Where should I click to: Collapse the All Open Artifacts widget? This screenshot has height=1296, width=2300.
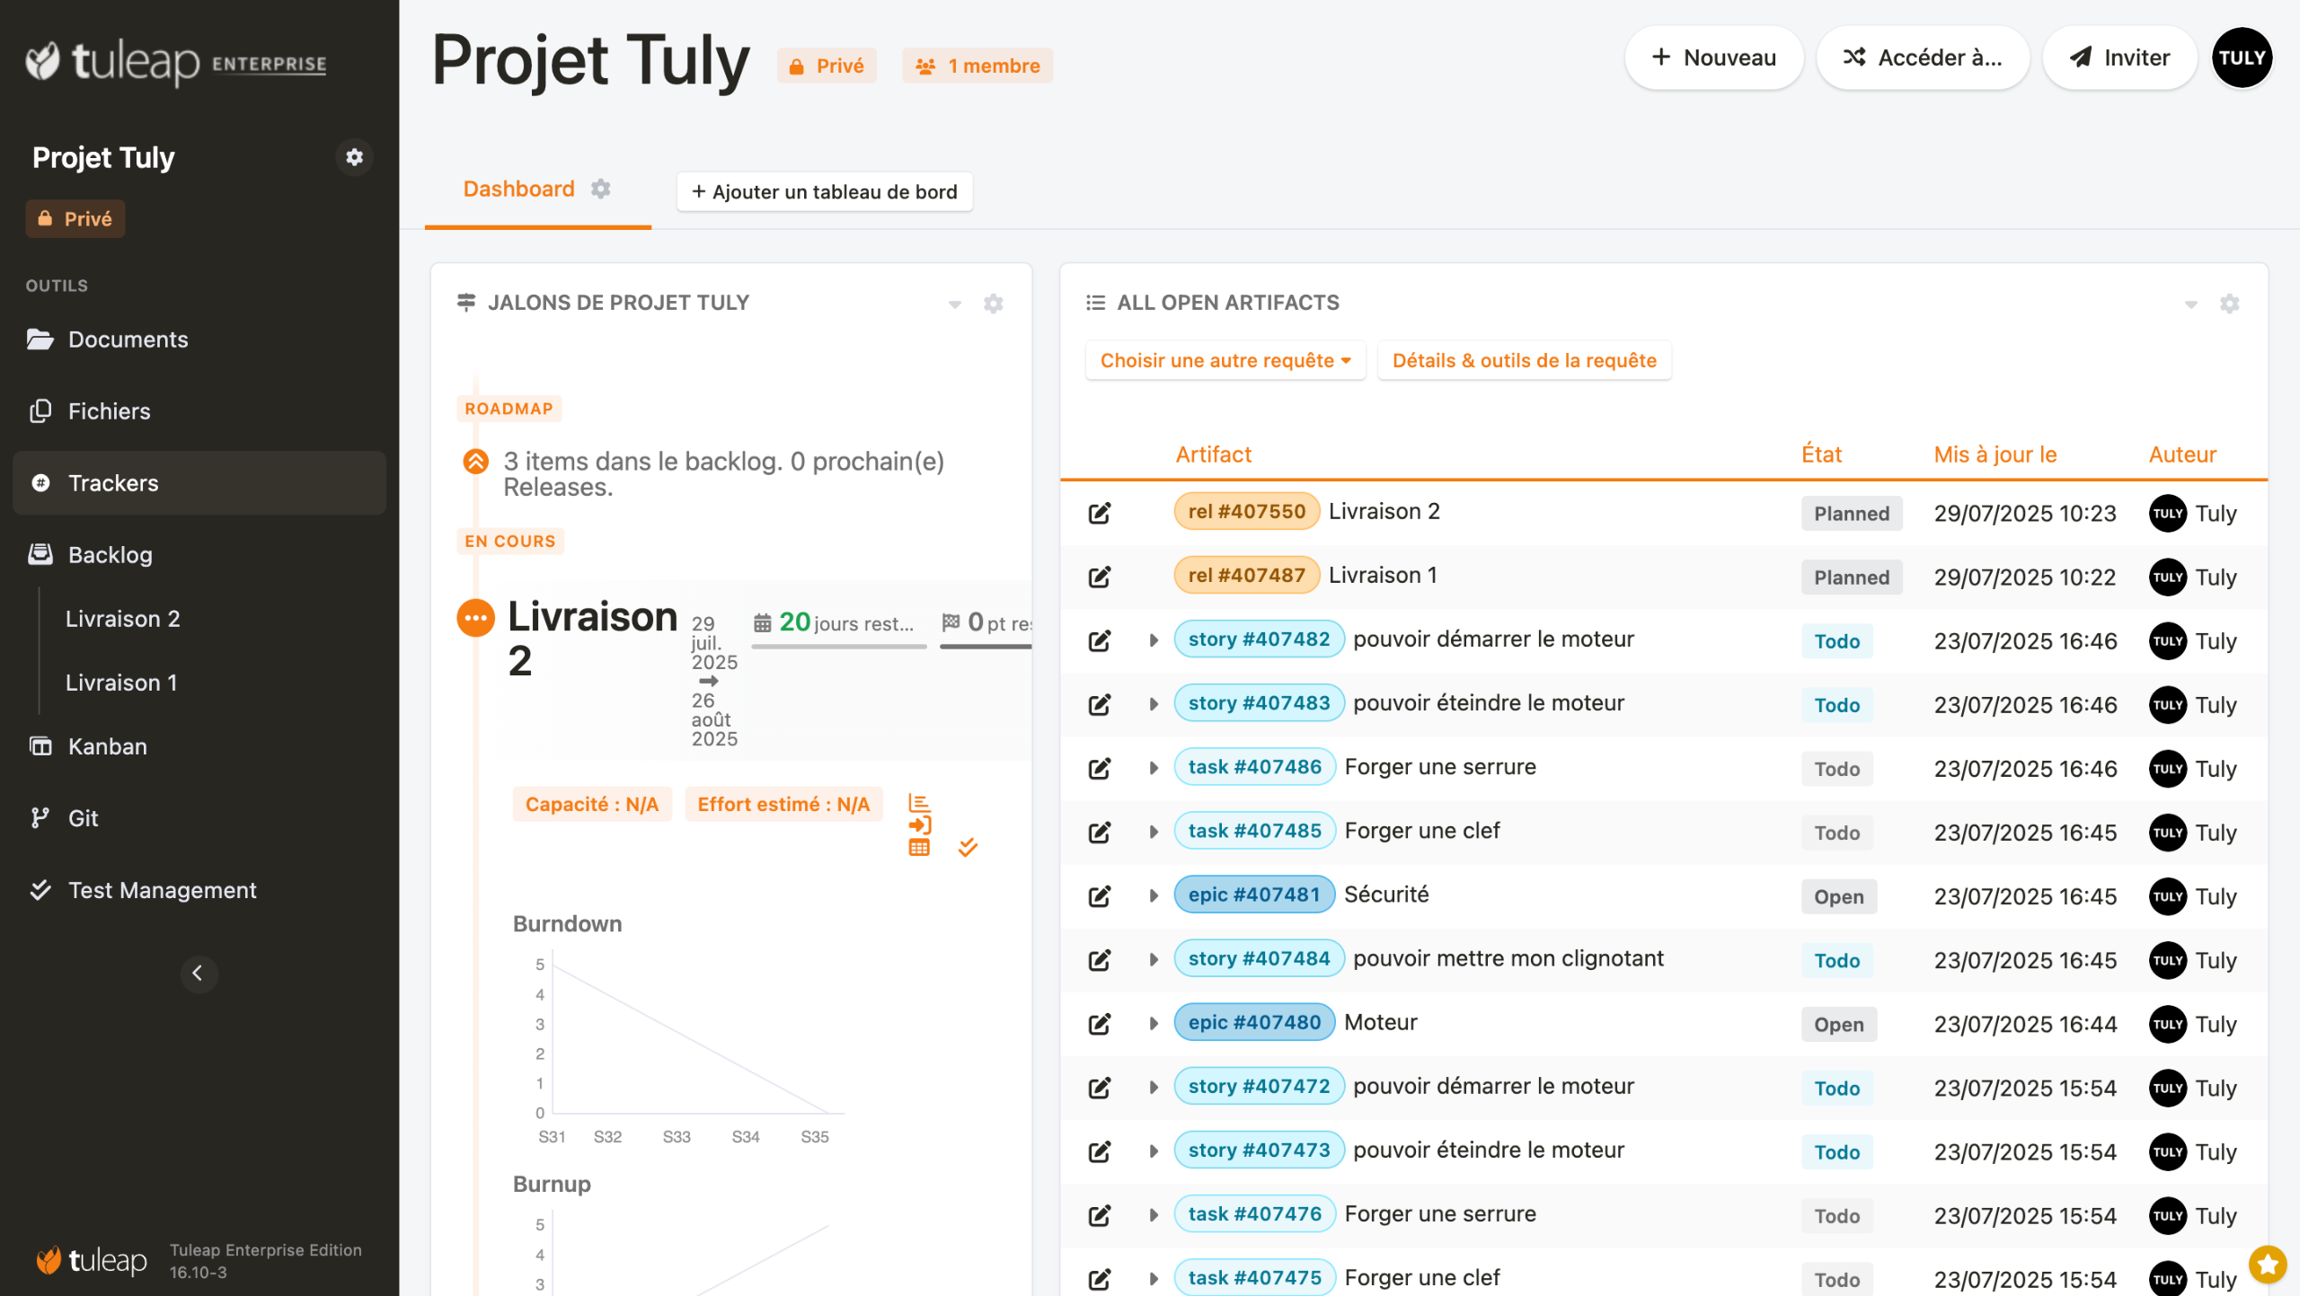(x=2190, y=304)
